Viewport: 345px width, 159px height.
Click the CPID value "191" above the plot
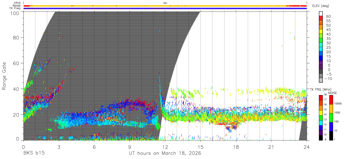(165, 3)
